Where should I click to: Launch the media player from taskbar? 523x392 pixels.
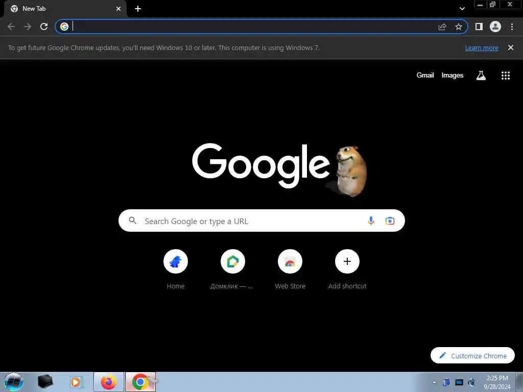[76, 382]
